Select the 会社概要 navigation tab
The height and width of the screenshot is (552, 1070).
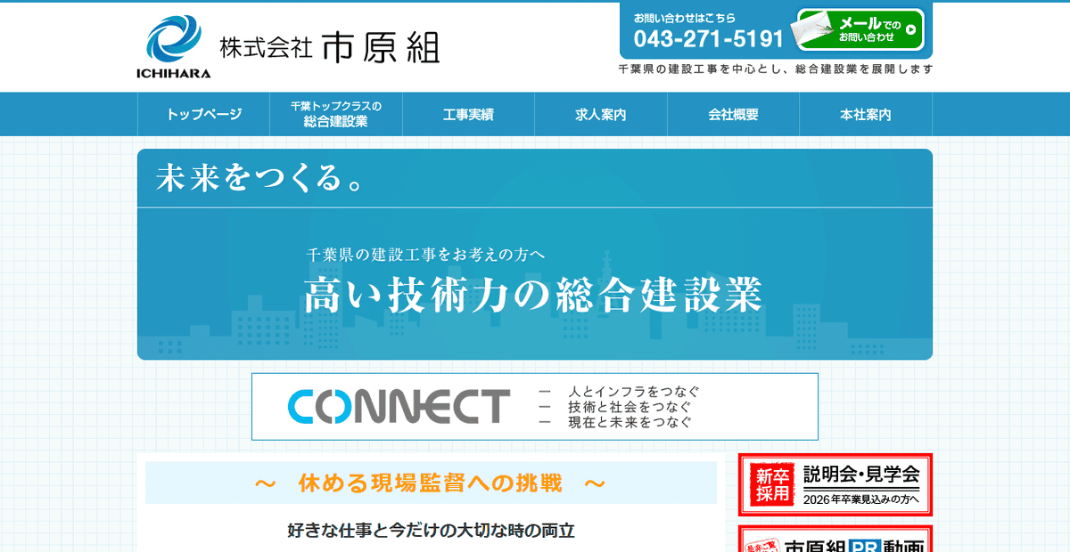click(732, 114)
